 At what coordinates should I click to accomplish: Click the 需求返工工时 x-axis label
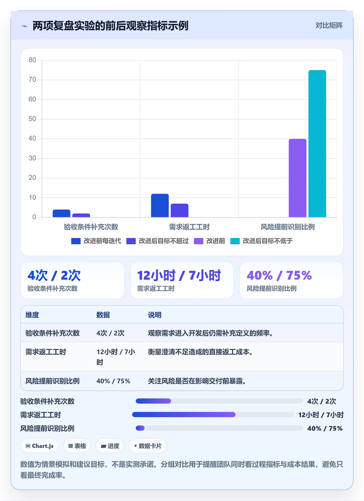189,227
